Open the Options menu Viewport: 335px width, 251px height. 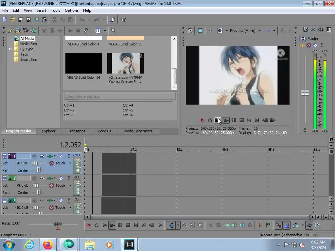(72, 10)
